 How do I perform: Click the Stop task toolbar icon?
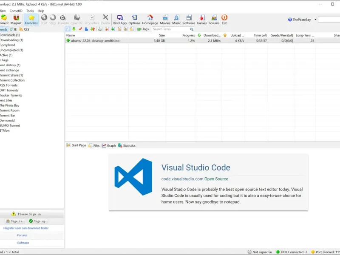[x=52, y=20]
